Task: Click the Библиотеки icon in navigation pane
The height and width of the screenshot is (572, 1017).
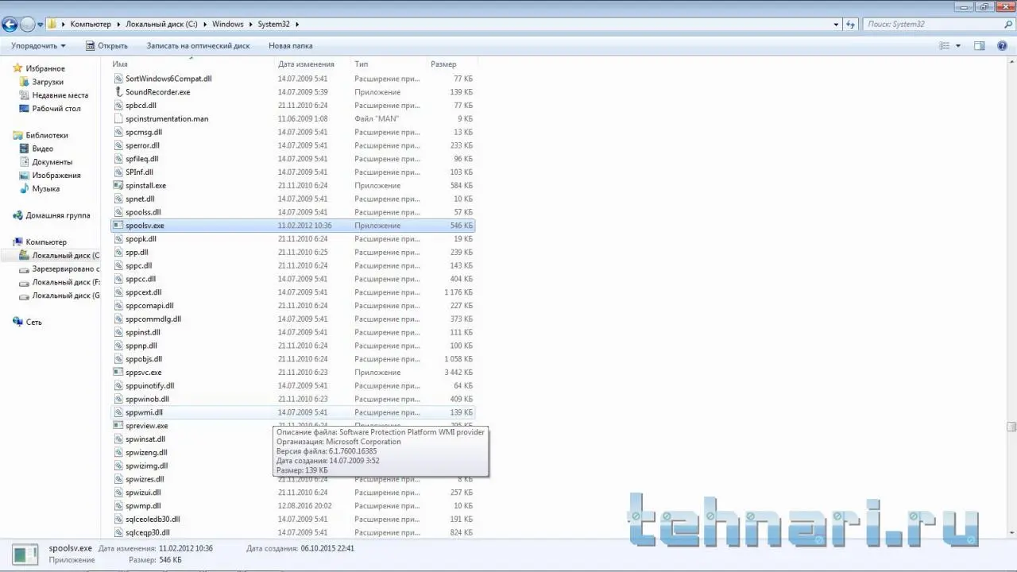Action: click(18, 135)
